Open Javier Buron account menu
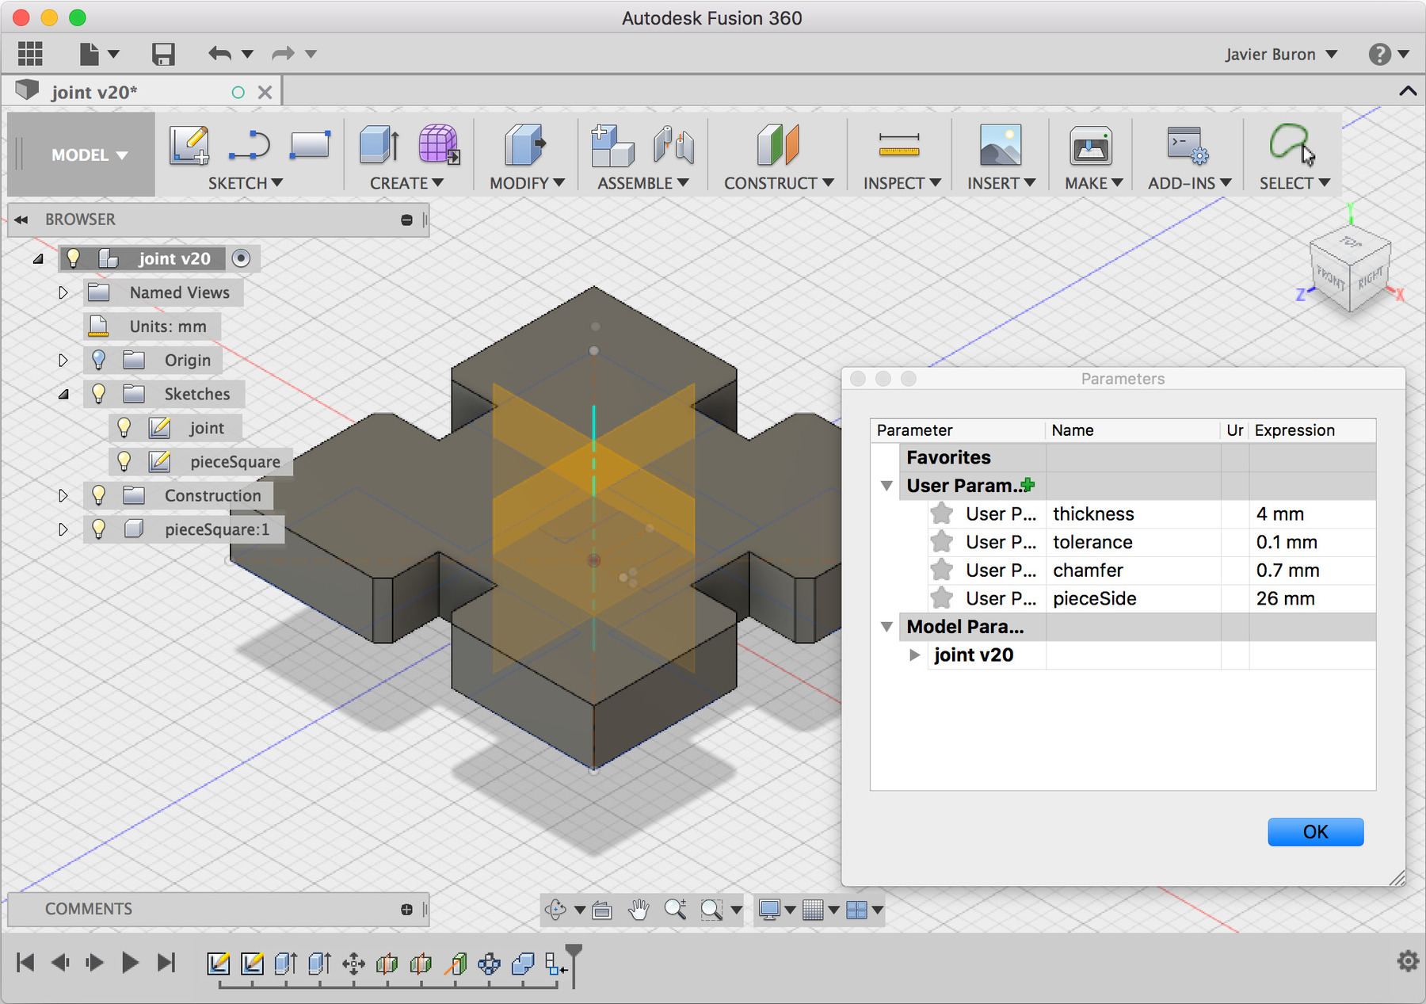 1281,54
